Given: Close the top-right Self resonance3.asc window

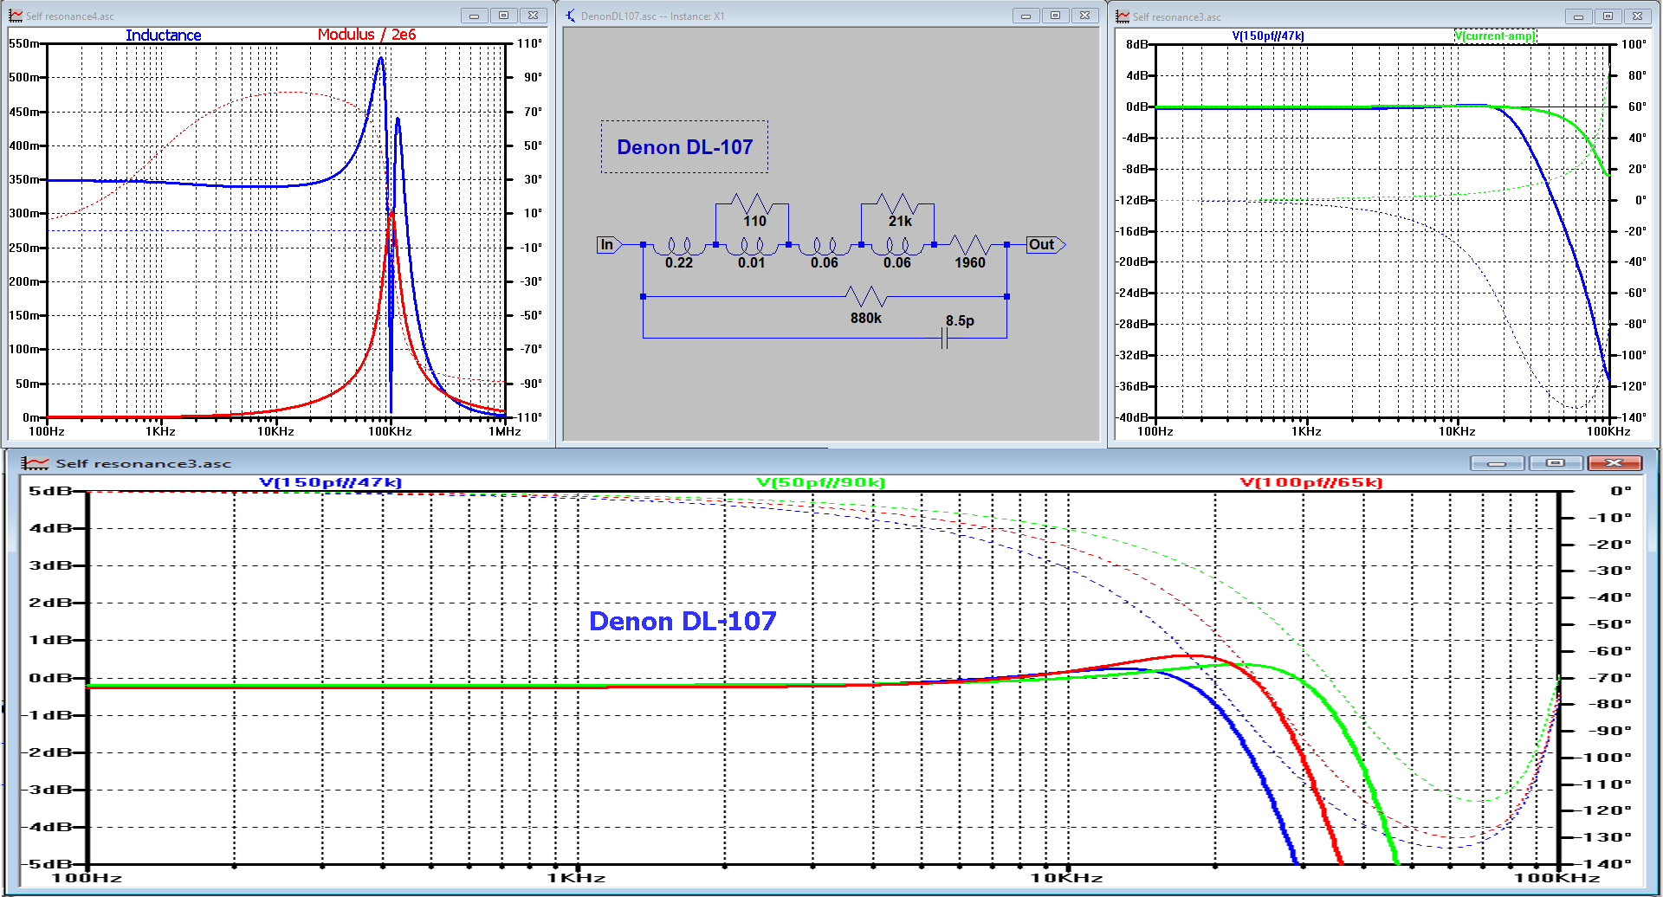Looking at the screenshot, I should [1638, 16].
